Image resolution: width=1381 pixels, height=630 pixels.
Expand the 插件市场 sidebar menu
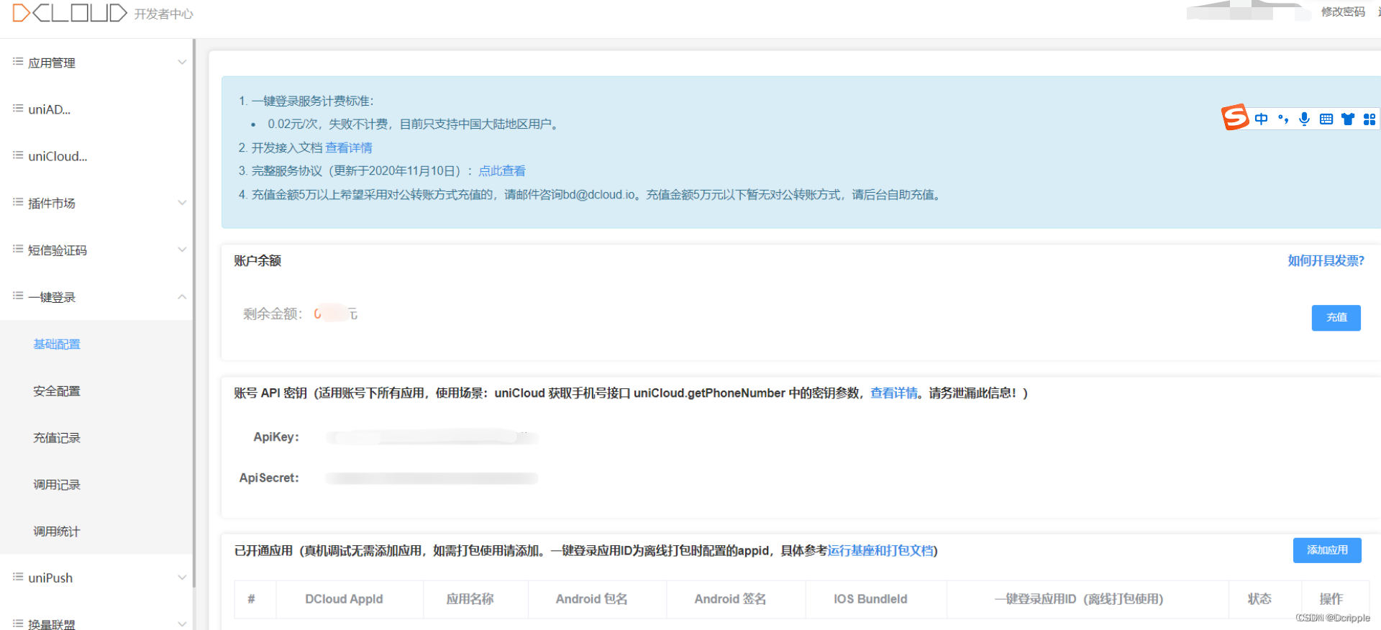tap(97, 203)
